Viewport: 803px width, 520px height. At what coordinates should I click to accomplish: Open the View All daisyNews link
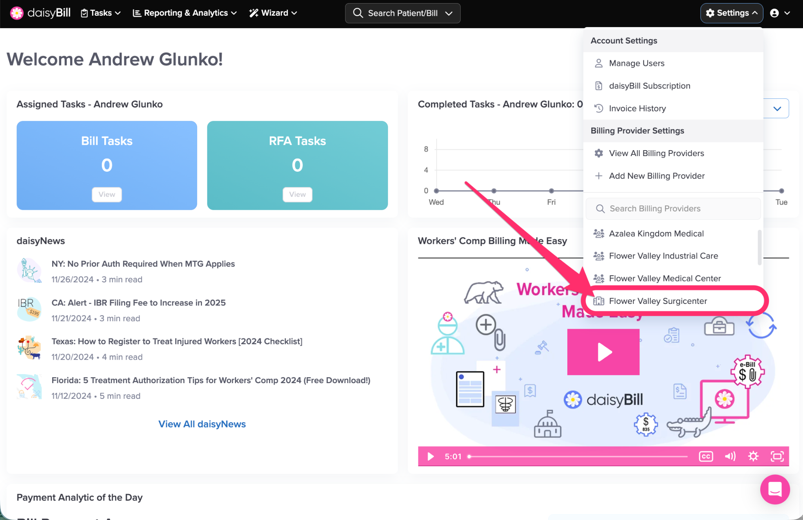pos(202,424)
